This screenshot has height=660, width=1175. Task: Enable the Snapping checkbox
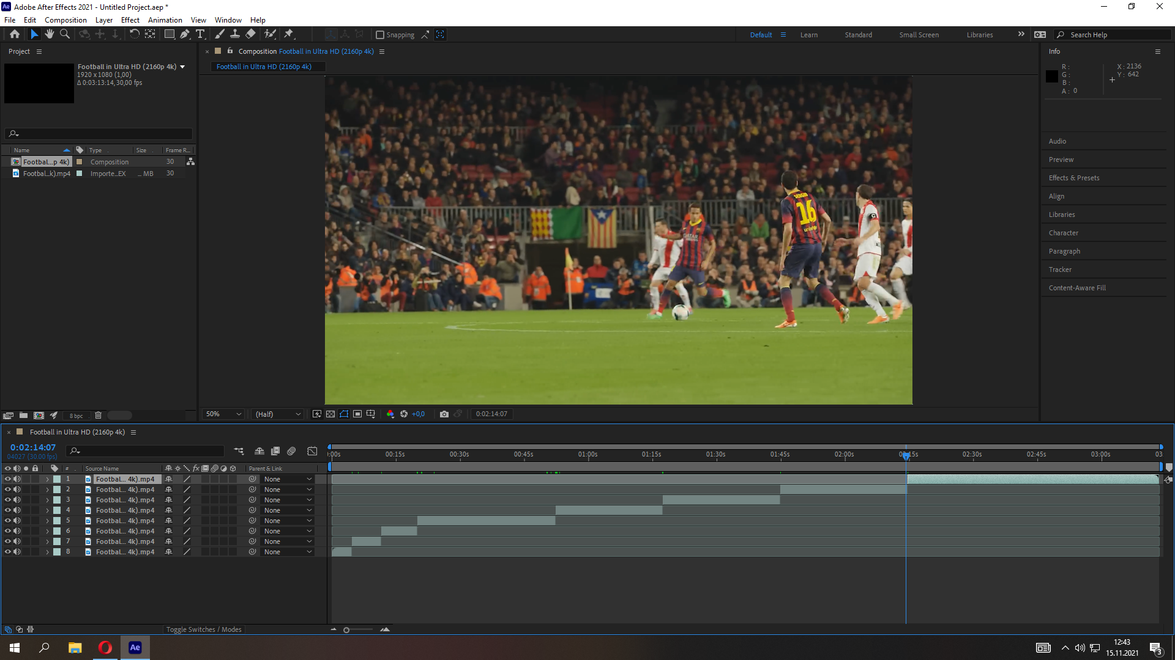[x=380, y=35]
